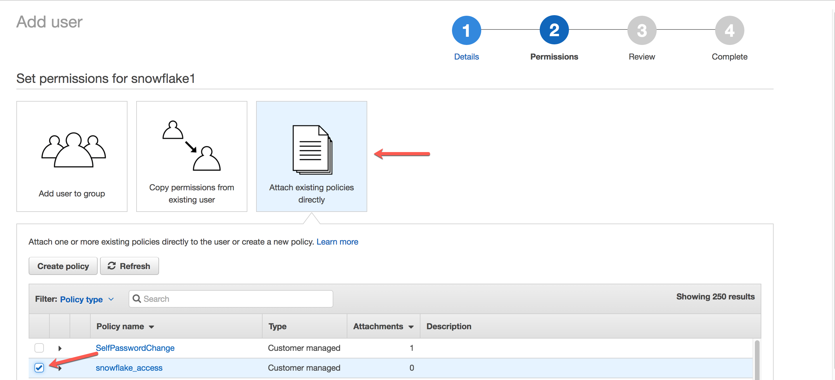This screenshot has height=380, width=835.
Task: Select the Add user to group card
Action: pos(72,156)
